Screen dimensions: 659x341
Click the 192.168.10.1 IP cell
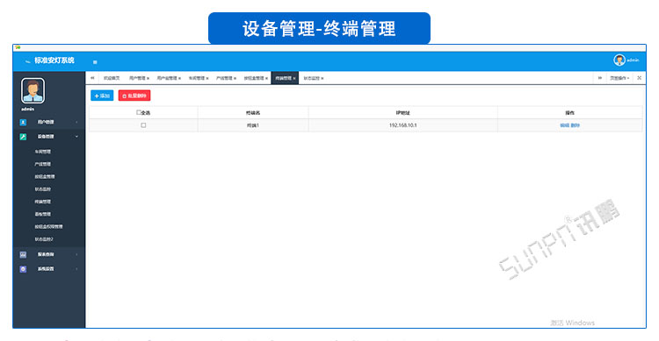click(x=402, y=125)
